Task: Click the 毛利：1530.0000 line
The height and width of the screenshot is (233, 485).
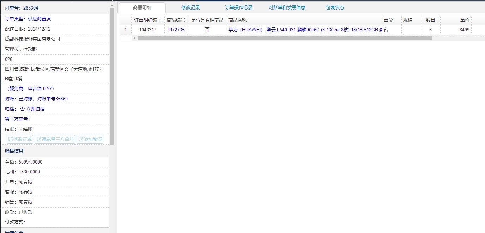Action: click(23, 172)
